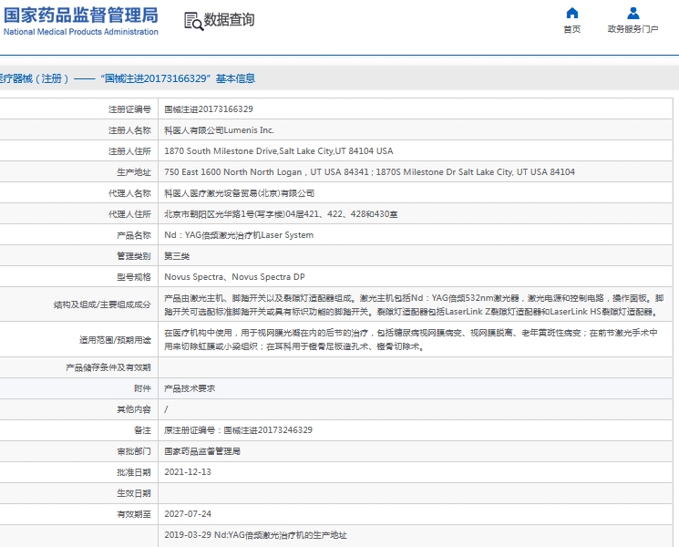The height and width of the screenshot is (547, 679).
Task: Select registrant name 科医人有限公司Lumenis Inc.
Action: coord(219,130)
